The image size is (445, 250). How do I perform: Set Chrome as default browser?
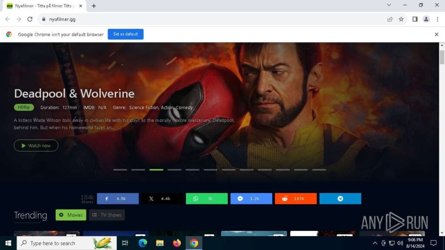(125, 34)
